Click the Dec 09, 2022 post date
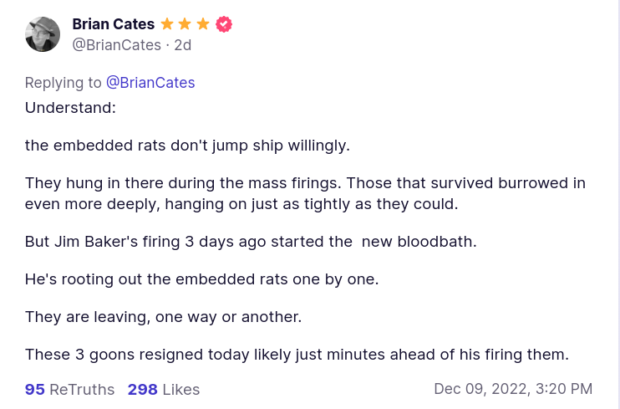 (x=513, y=389)
